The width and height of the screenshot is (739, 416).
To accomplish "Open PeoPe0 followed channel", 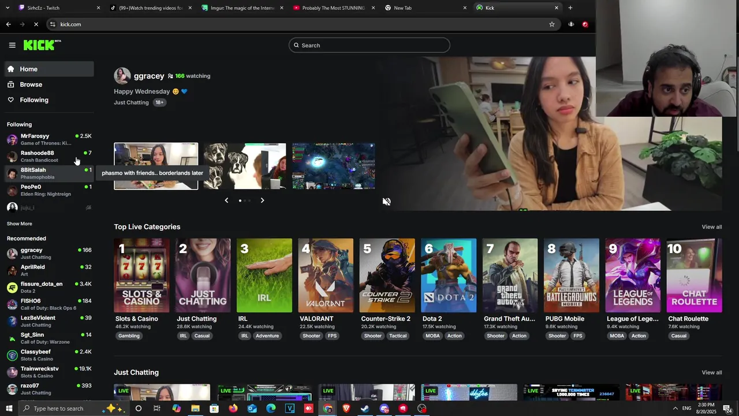I will coord(49,190).
